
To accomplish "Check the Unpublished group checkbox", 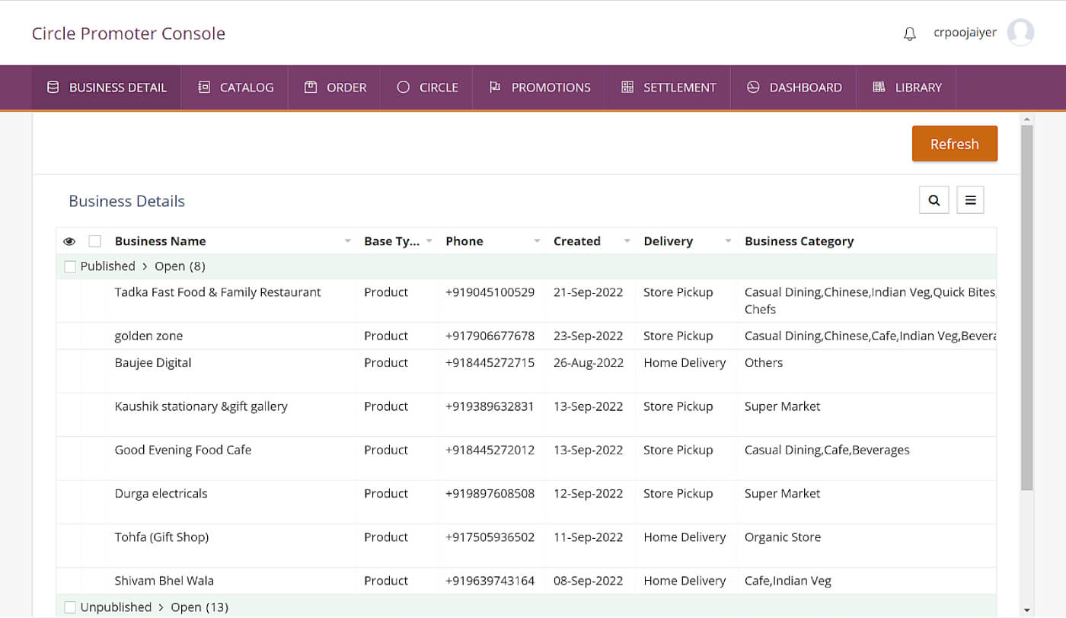I will (x=69, y=607).
